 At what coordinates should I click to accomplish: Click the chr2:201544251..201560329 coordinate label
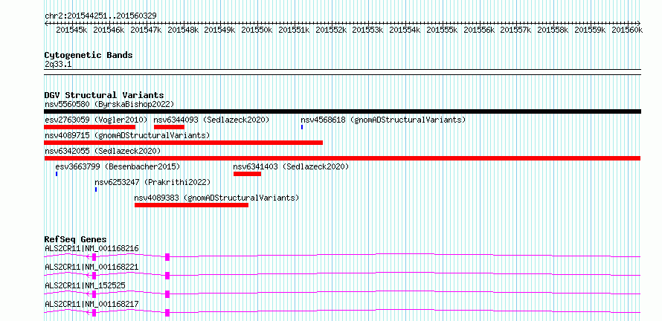tap(100, 16)
